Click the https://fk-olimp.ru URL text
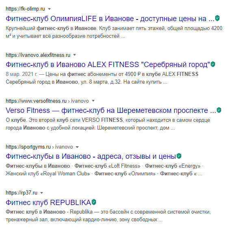Image resolution: width=234 pixels, height=229 pixels. [25, 9]
